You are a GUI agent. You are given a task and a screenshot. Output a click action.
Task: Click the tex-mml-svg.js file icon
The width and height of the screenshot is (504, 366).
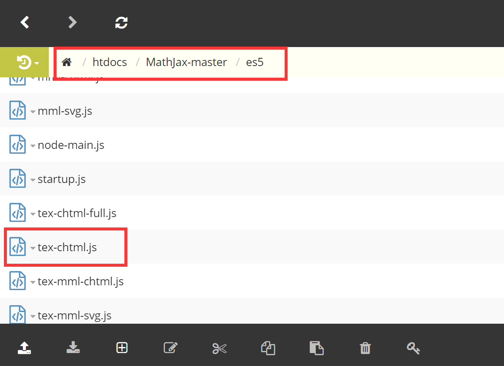18,314
